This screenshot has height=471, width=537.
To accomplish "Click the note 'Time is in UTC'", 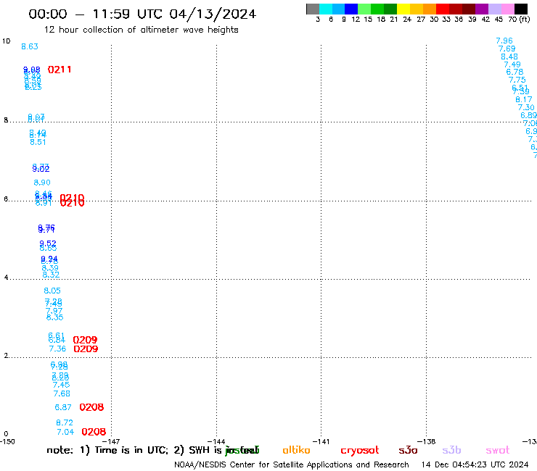I will coord(131,451).
